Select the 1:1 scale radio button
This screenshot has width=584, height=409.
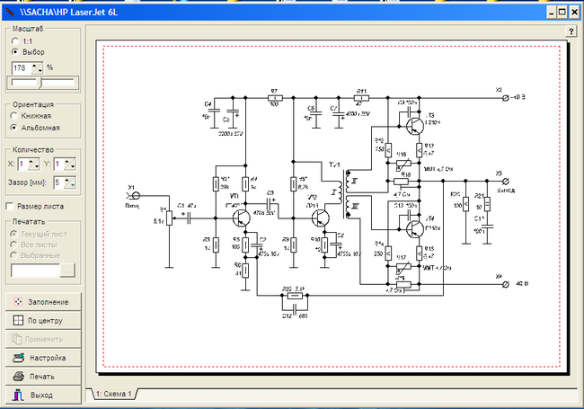pos(15,41)
